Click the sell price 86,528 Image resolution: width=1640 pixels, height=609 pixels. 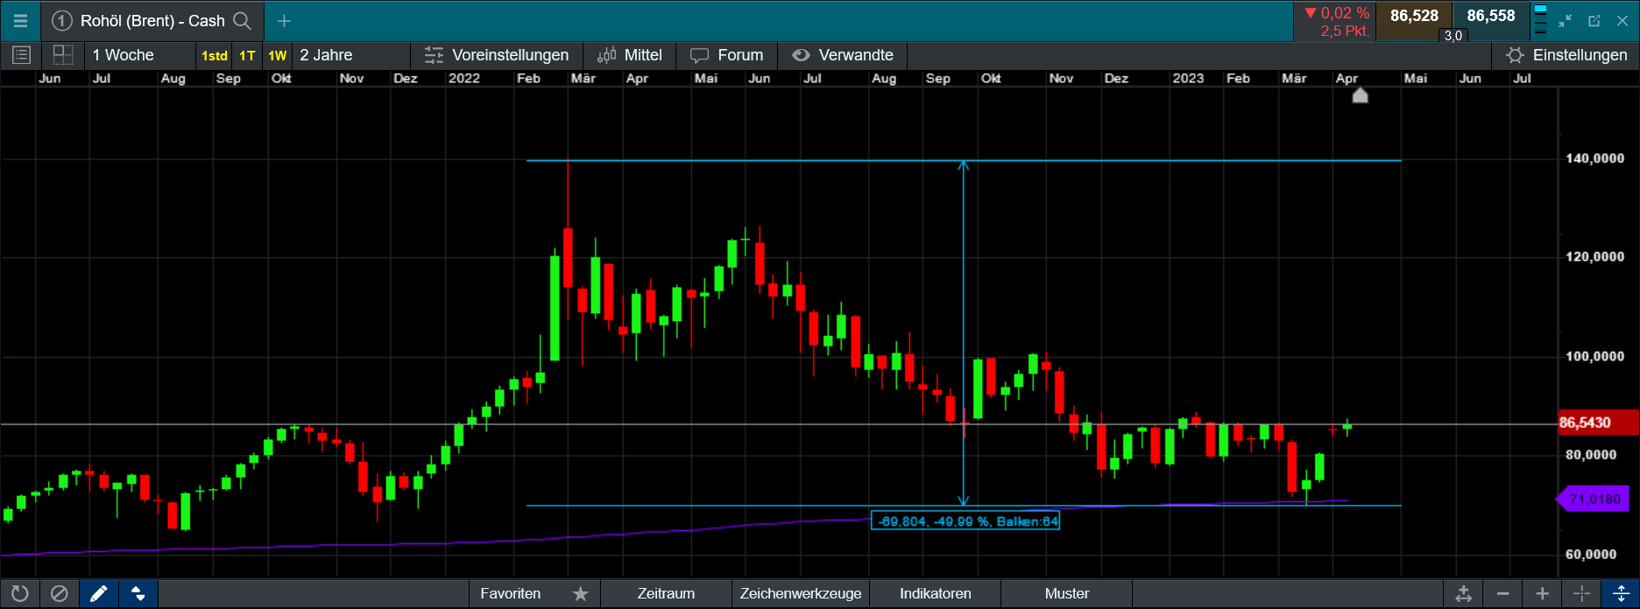1414,16
